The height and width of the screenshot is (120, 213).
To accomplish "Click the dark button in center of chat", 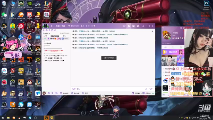I will [x=109, y=58].
